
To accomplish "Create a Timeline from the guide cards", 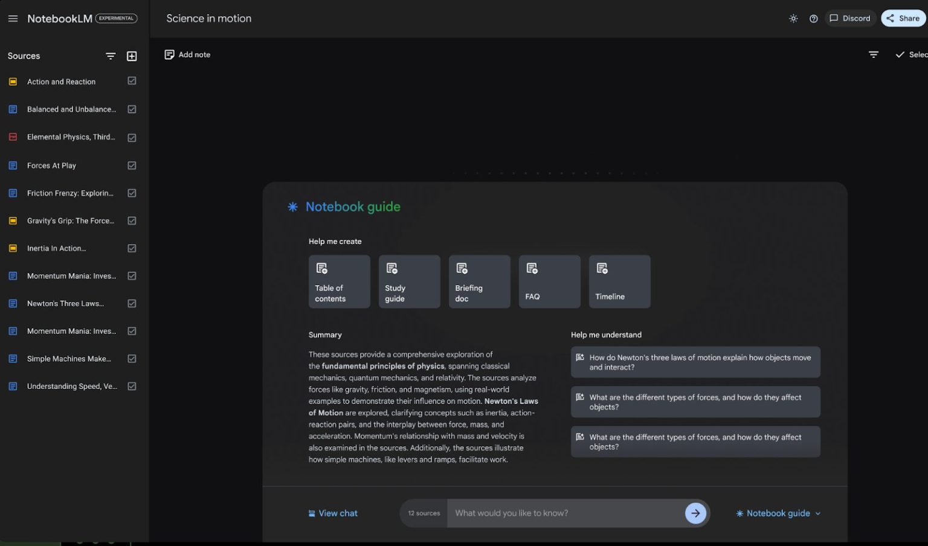I will coord(619,281).
